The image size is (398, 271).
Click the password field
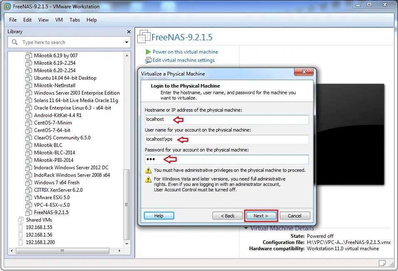[227, 159]
